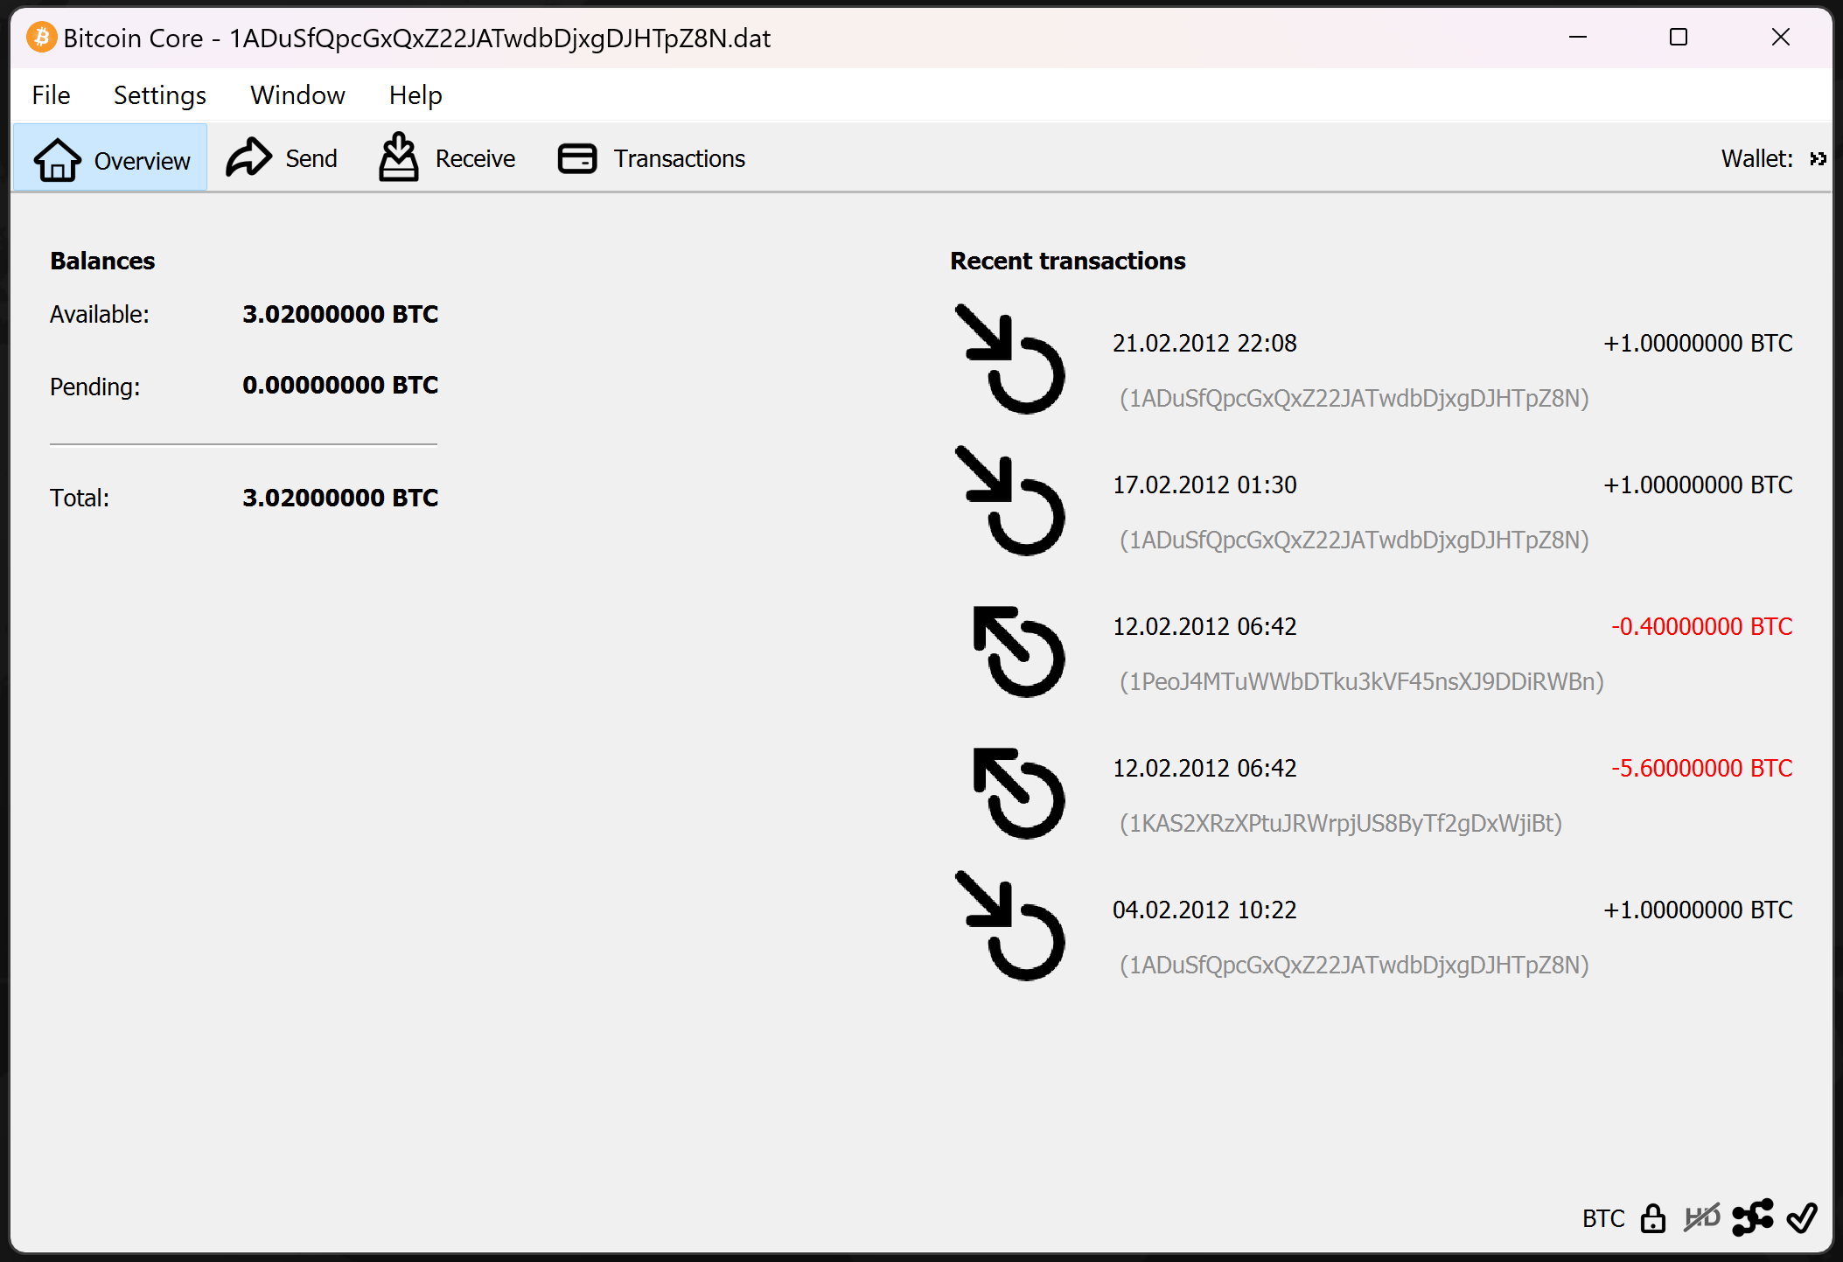Open the 21.02.2012 received transaction icon
This screenshot has height=1262, width=1843.
tap(1010, 360)
